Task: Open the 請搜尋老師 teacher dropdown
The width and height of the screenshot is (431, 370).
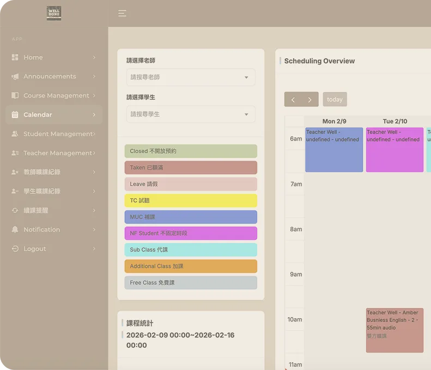Action: (191, 77)
